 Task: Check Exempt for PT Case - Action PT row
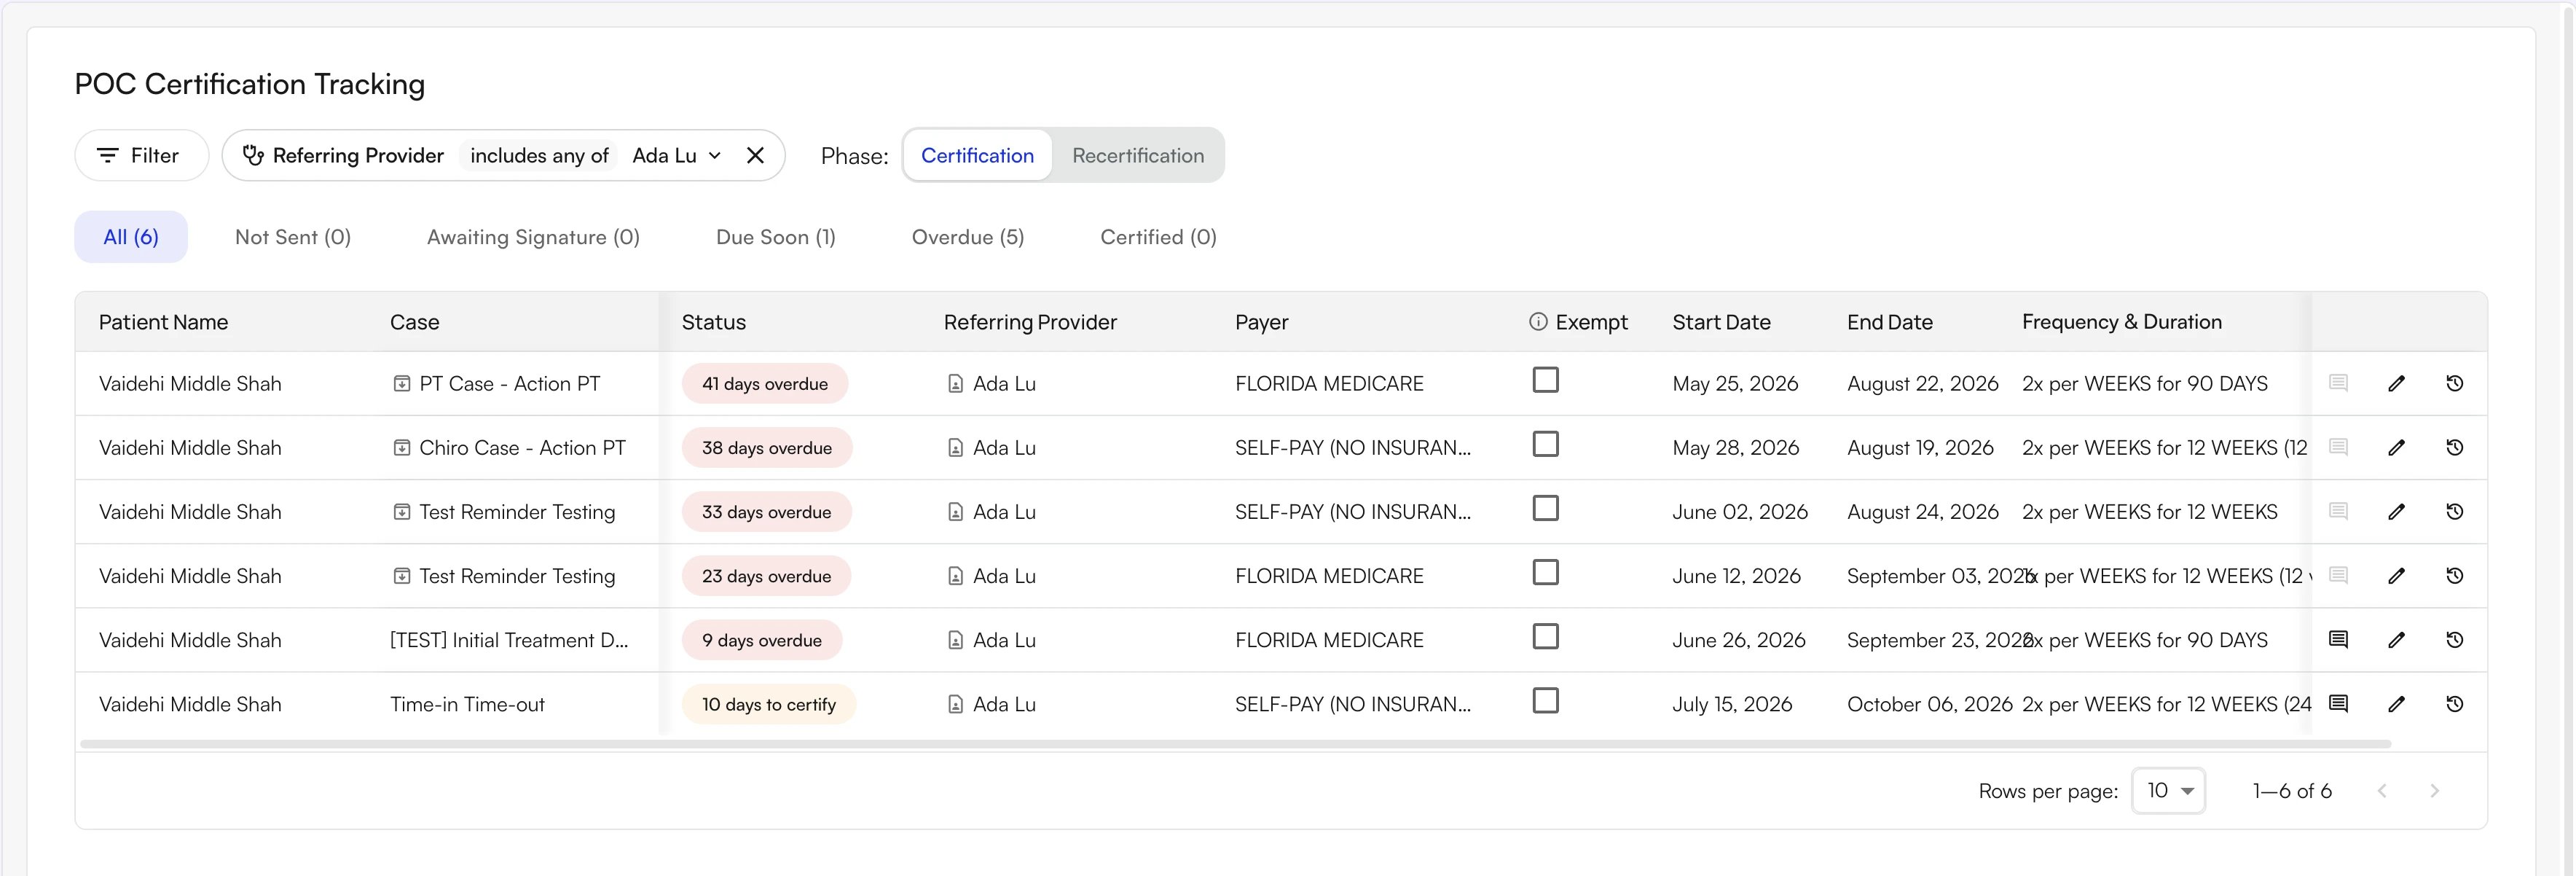point(1545,380)
